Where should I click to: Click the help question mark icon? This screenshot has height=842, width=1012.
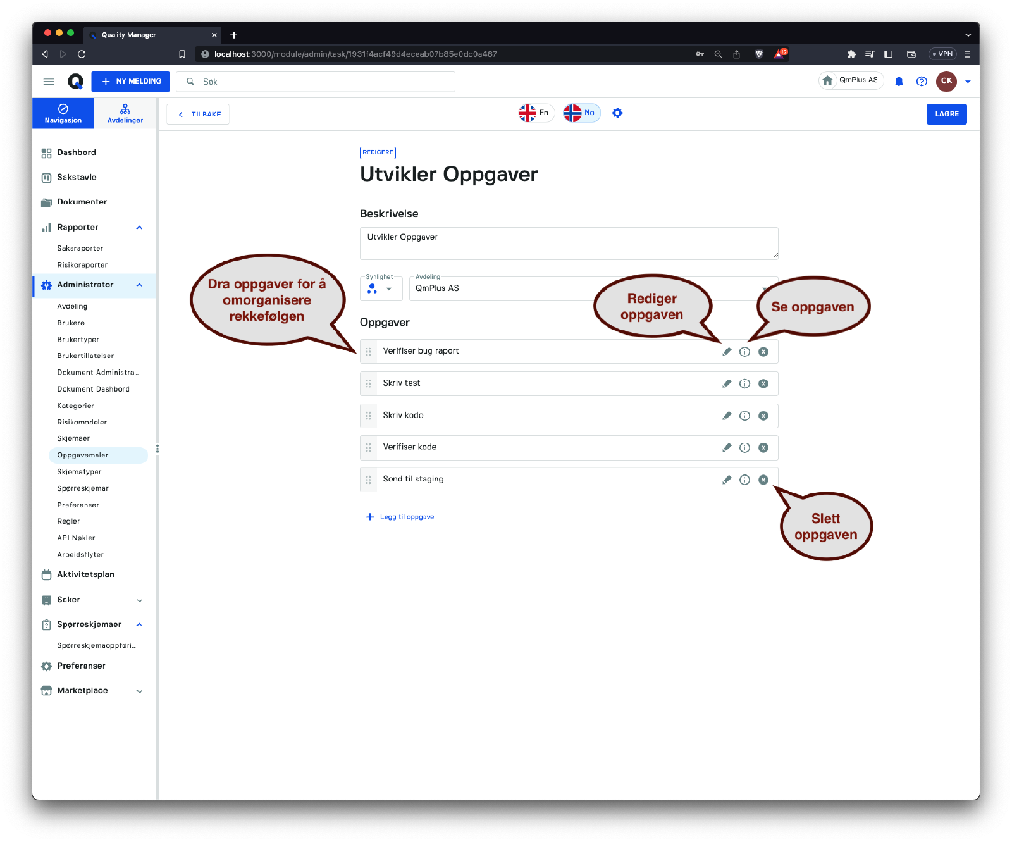922,82
